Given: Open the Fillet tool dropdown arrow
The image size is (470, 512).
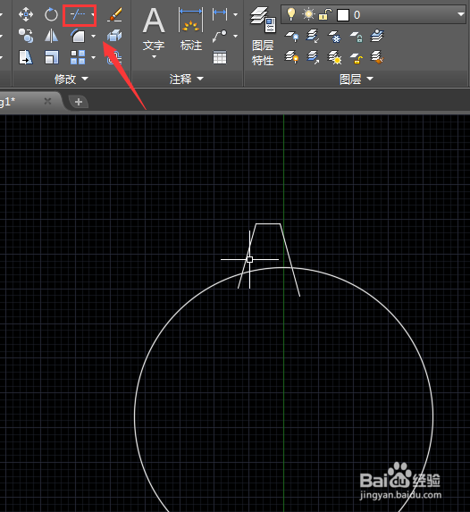Looking at the screenshot, I should (94, 36).
